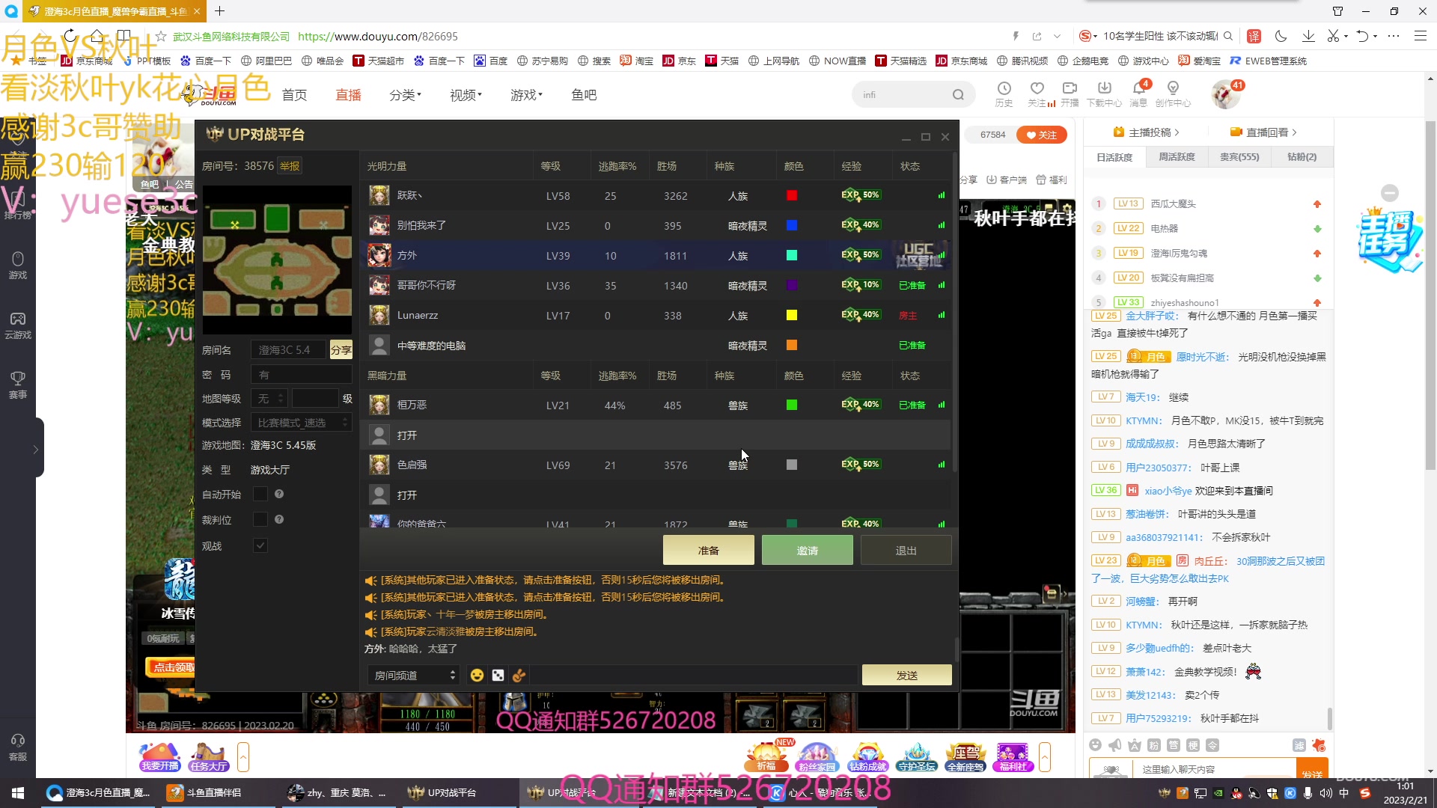Switch to 日活跃度 tab
1437x808 pixels.
[x=1114, y=157]
